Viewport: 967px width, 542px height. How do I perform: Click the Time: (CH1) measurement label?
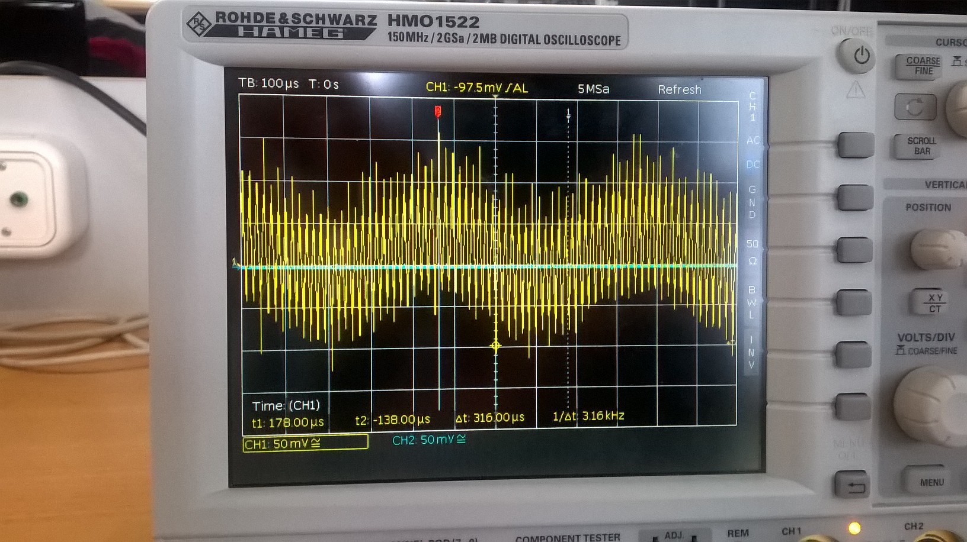pos(286,405)
